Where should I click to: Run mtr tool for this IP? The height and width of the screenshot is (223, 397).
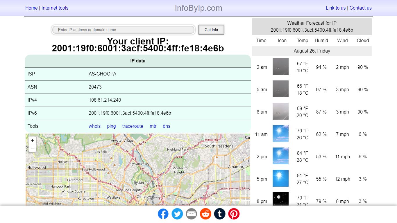pyautogui.click(x=153, y=126)
